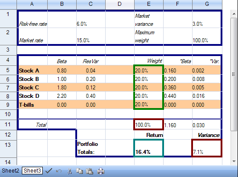
Task: Switch to the Sheet2 tab
Action: click(x=10, y=171)
